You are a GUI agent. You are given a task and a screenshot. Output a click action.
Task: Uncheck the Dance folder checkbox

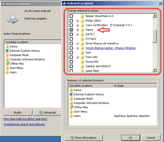pyautogui.click(x=71, y=30)
